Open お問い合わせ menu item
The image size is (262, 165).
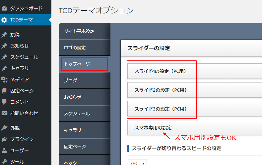pyautogui.click(x=26, y=113)
